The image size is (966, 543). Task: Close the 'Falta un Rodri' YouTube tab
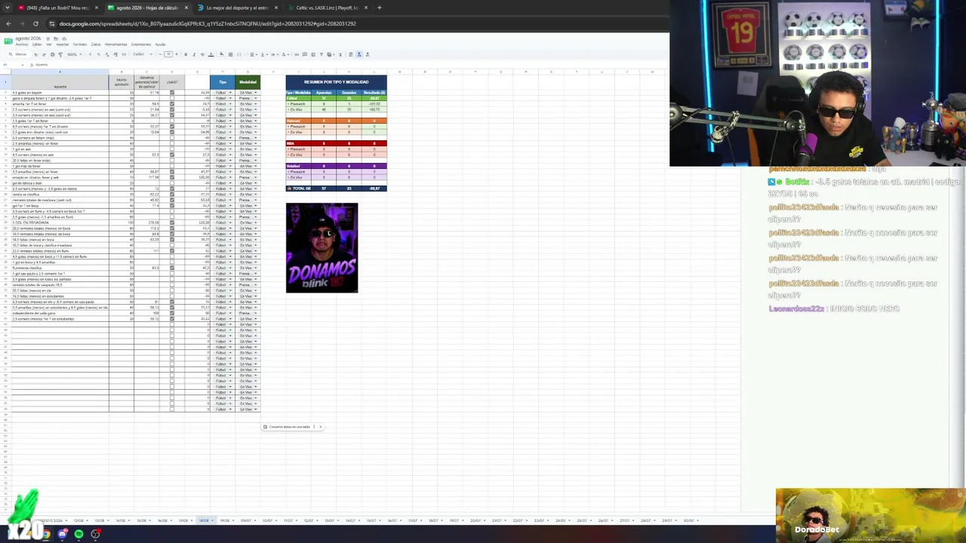click(x=97, y=8)
